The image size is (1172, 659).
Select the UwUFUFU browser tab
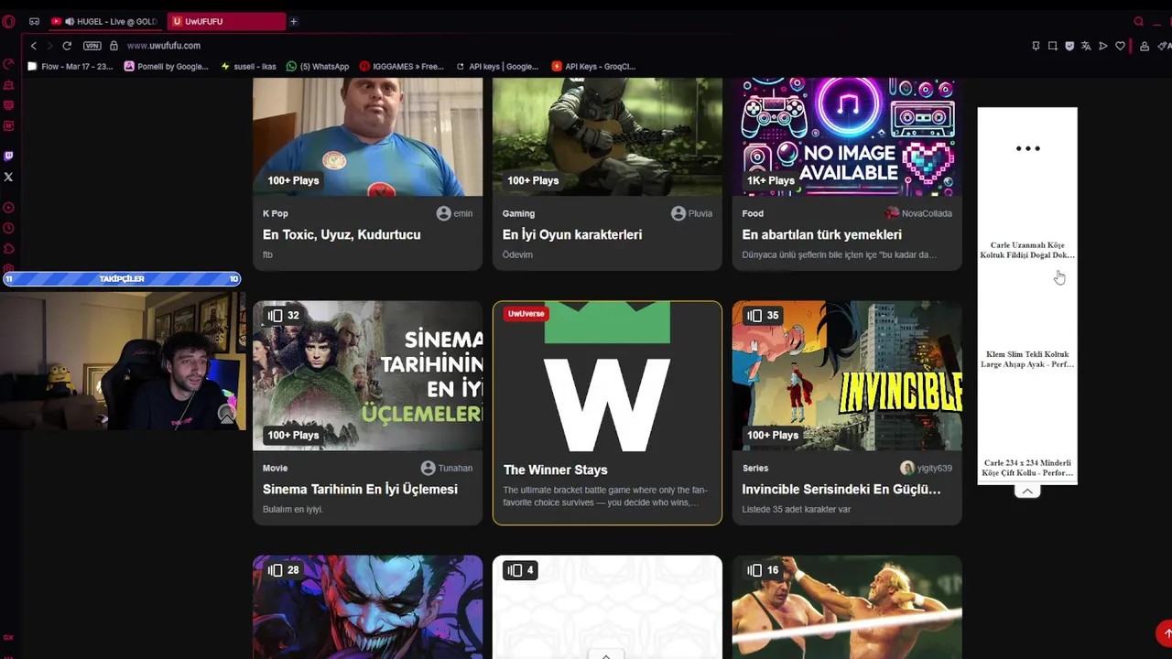point(225,21)
